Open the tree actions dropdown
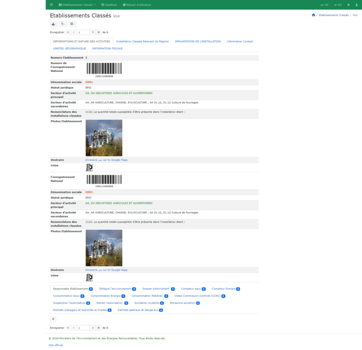Viewport: 362px width, 350px height. [x=63, y=24]
